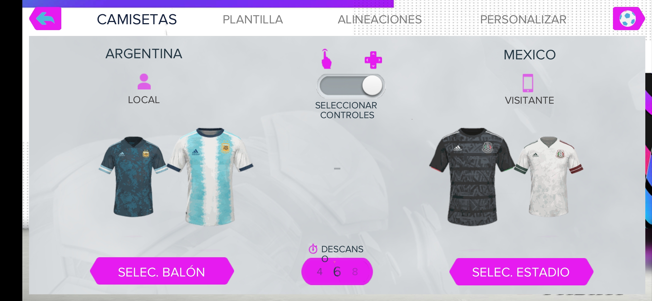Select the D-pad gamepad control icon
Screen dimensions: 652x301
point(373,60)
